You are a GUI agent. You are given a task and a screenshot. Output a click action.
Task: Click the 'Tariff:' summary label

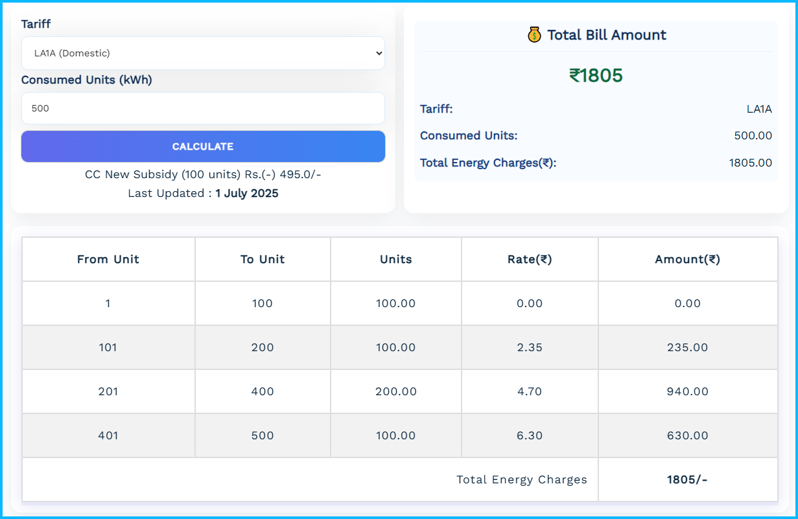point(436,109)
